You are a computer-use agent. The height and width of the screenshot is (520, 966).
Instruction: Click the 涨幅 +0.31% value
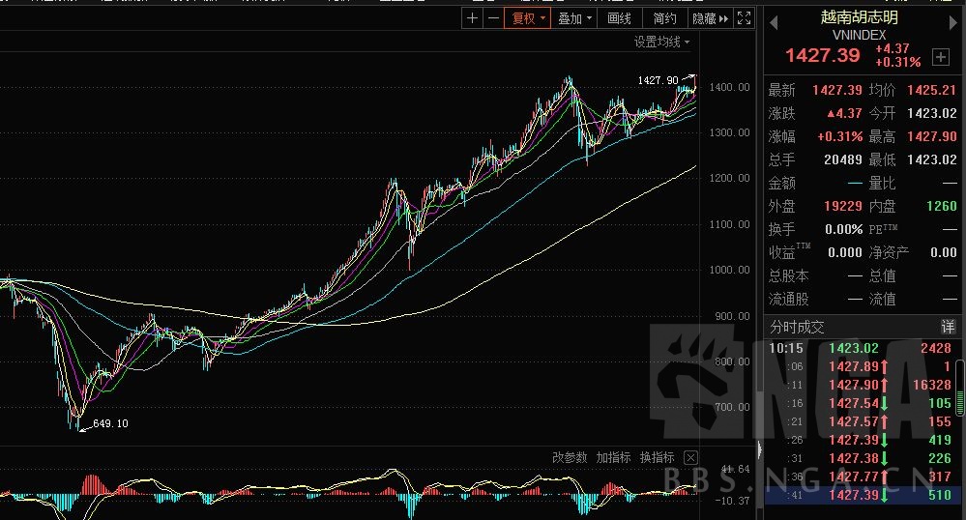click(x=839, y=136)
